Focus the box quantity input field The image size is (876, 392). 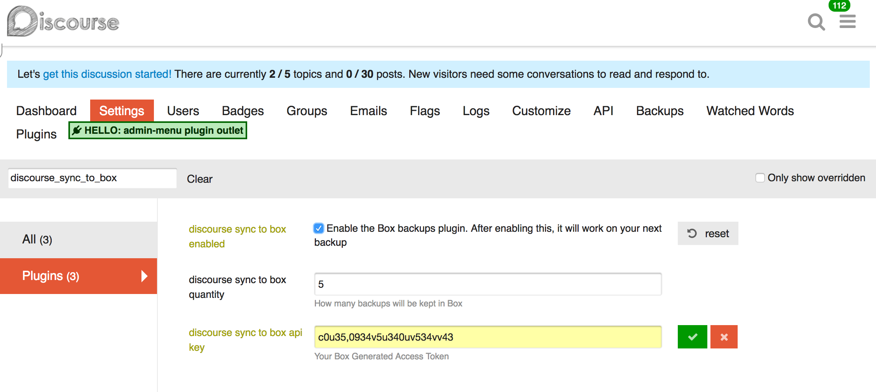tap(488, 284)
